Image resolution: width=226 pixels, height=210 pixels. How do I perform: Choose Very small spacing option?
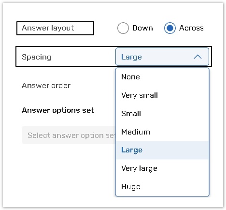[x=162, y=95]
